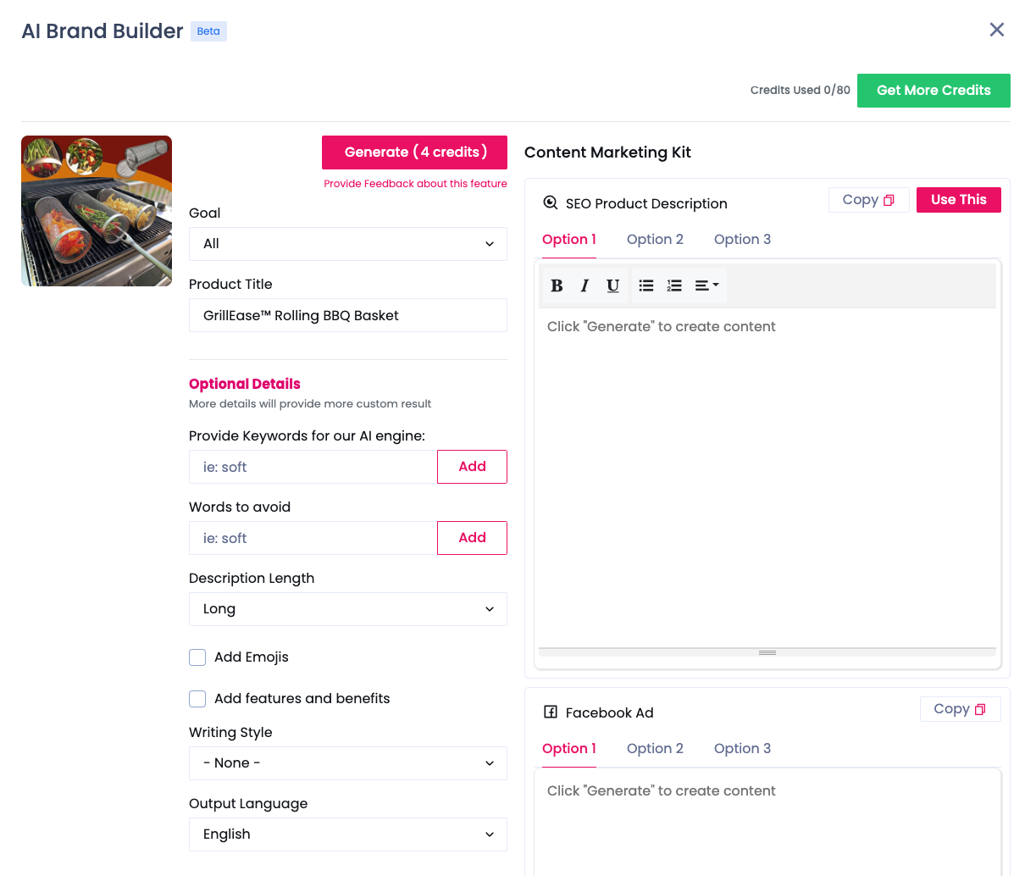The height and width of the screenshot is (876, 1036).
Task: Open the Writing Style dropdown
Action: 347,762
